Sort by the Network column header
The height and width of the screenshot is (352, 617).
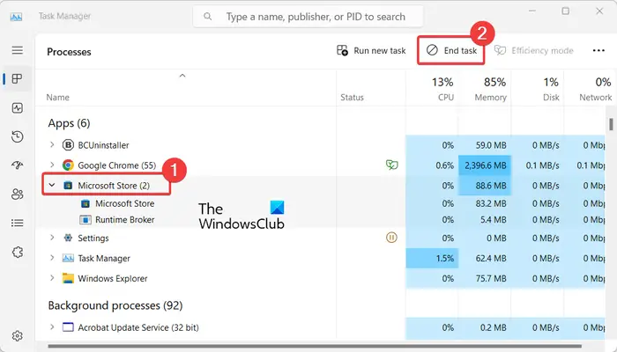(x=595, y=97)
